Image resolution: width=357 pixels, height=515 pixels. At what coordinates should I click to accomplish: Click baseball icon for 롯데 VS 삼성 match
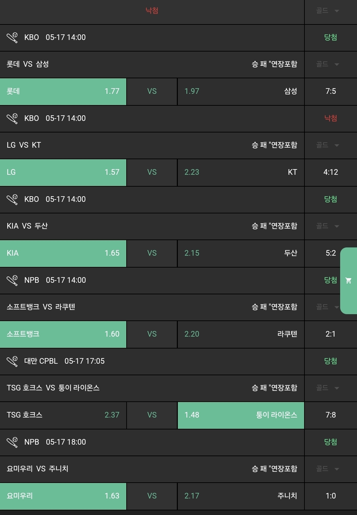click(12, 38)
